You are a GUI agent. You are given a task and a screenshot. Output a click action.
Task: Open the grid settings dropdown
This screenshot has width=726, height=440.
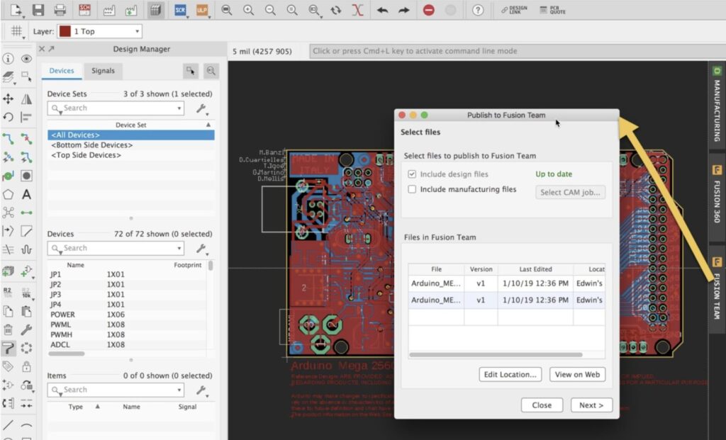point(16,31)
